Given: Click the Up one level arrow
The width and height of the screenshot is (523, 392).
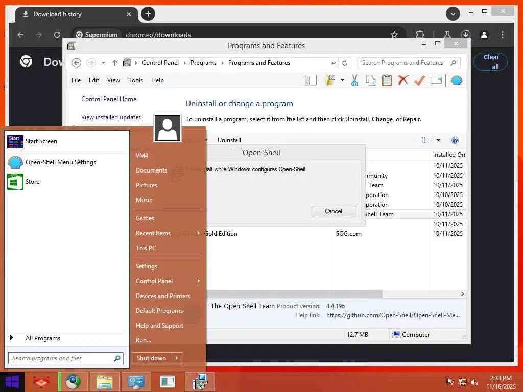Looking at the screenshot, I should pos(115,63).
